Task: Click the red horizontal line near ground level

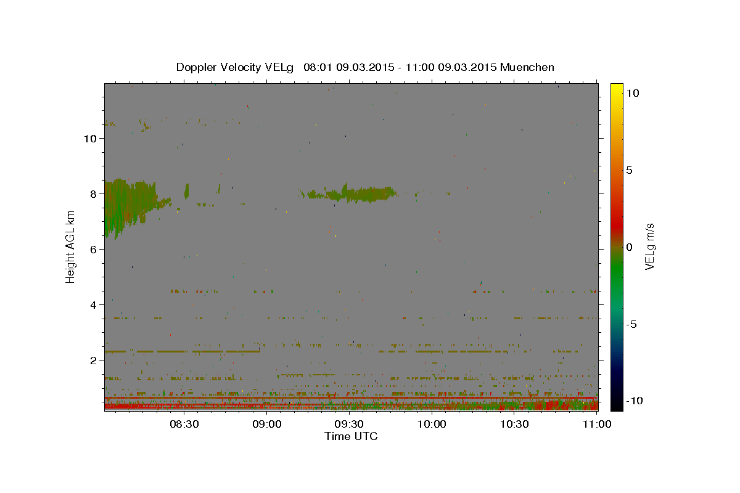Action: coord(351,398)
